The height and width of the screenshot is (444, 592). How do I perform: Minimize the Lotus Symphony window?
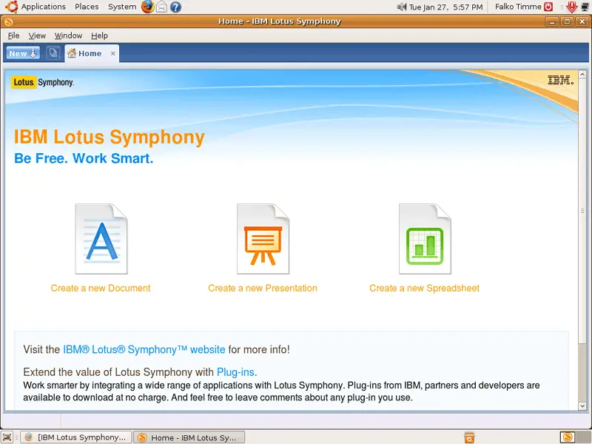552,21
